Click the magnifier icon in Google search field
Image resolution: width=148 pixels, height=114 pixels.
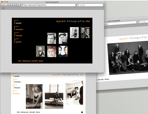point(78,5)
